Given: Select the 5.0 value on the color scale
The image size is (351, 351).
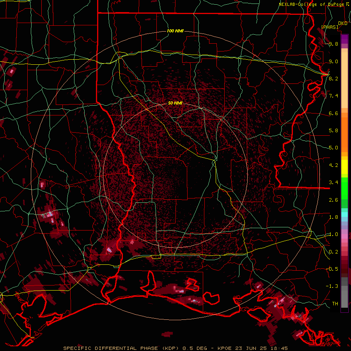Looking at the screenshot, I should (x=333, y=148).
